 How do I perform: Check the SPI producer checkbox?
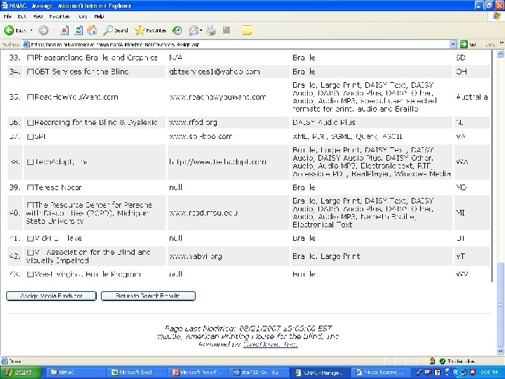point(30,136)
